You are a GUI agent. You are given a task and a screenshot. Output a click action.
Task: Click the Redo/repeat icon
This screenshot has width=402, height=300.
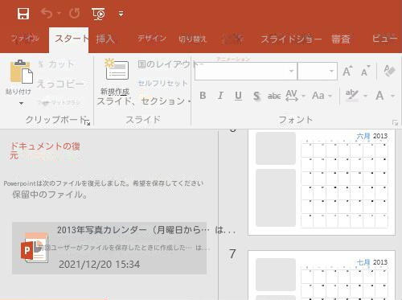coord(74,13)
